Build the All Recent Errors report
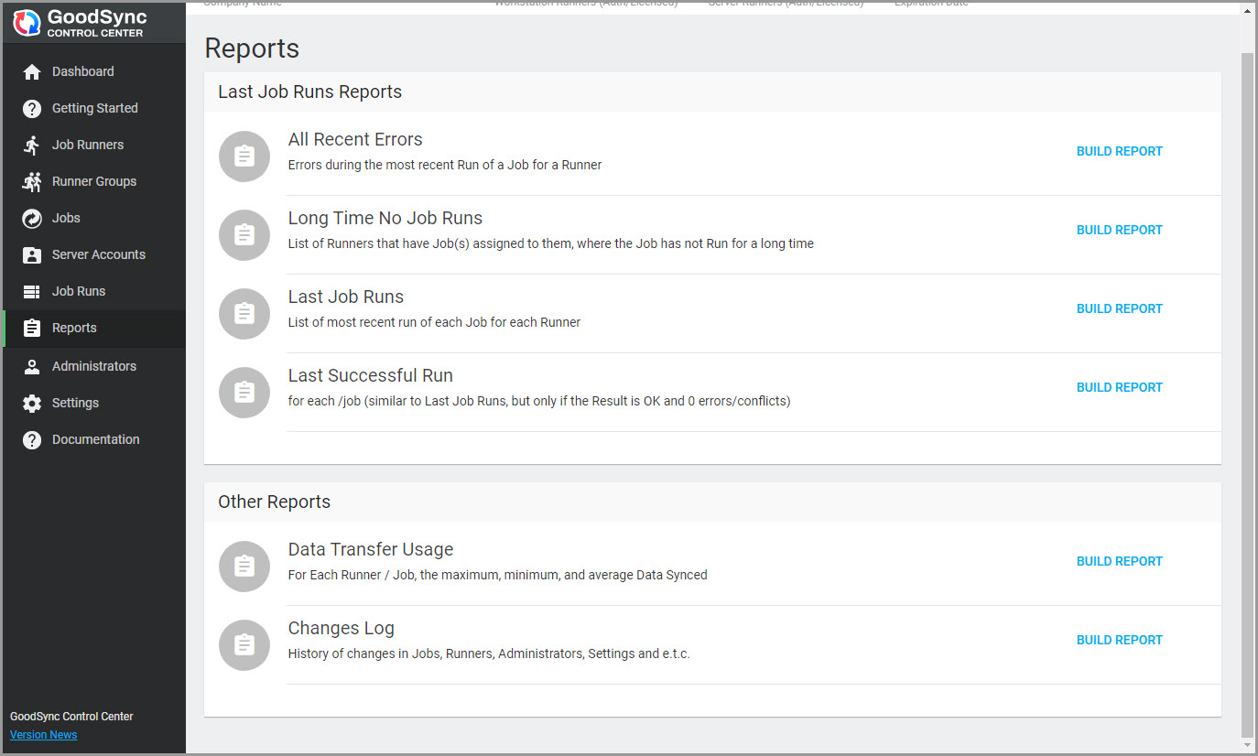 click(x=1119, y=151)
